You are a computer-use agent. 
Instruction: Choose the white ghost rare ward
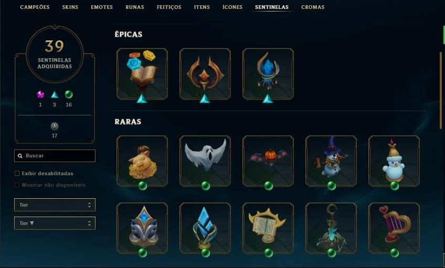pos(205,161)
